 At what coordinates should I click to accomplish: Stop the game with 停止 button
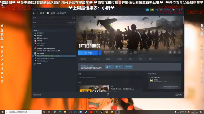click(88, 53)
